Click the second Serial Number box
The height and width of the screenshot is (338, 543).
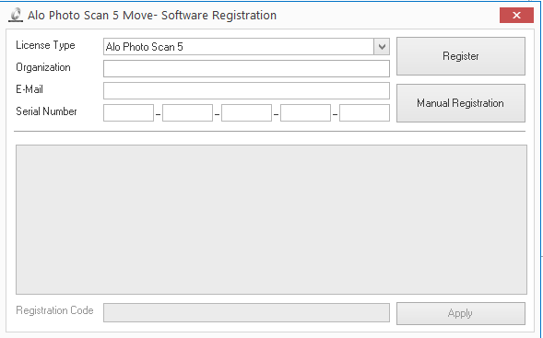(x=187, y=112)
